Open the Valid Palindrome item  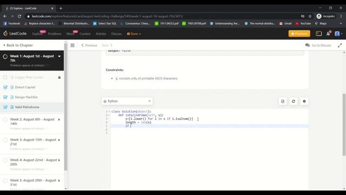pos(27,107)
